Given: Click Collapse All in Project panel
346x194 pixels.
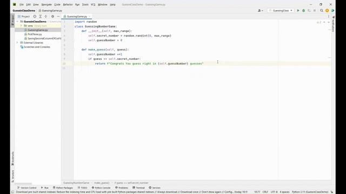Looking at the screenshot, I should [45, 17].
